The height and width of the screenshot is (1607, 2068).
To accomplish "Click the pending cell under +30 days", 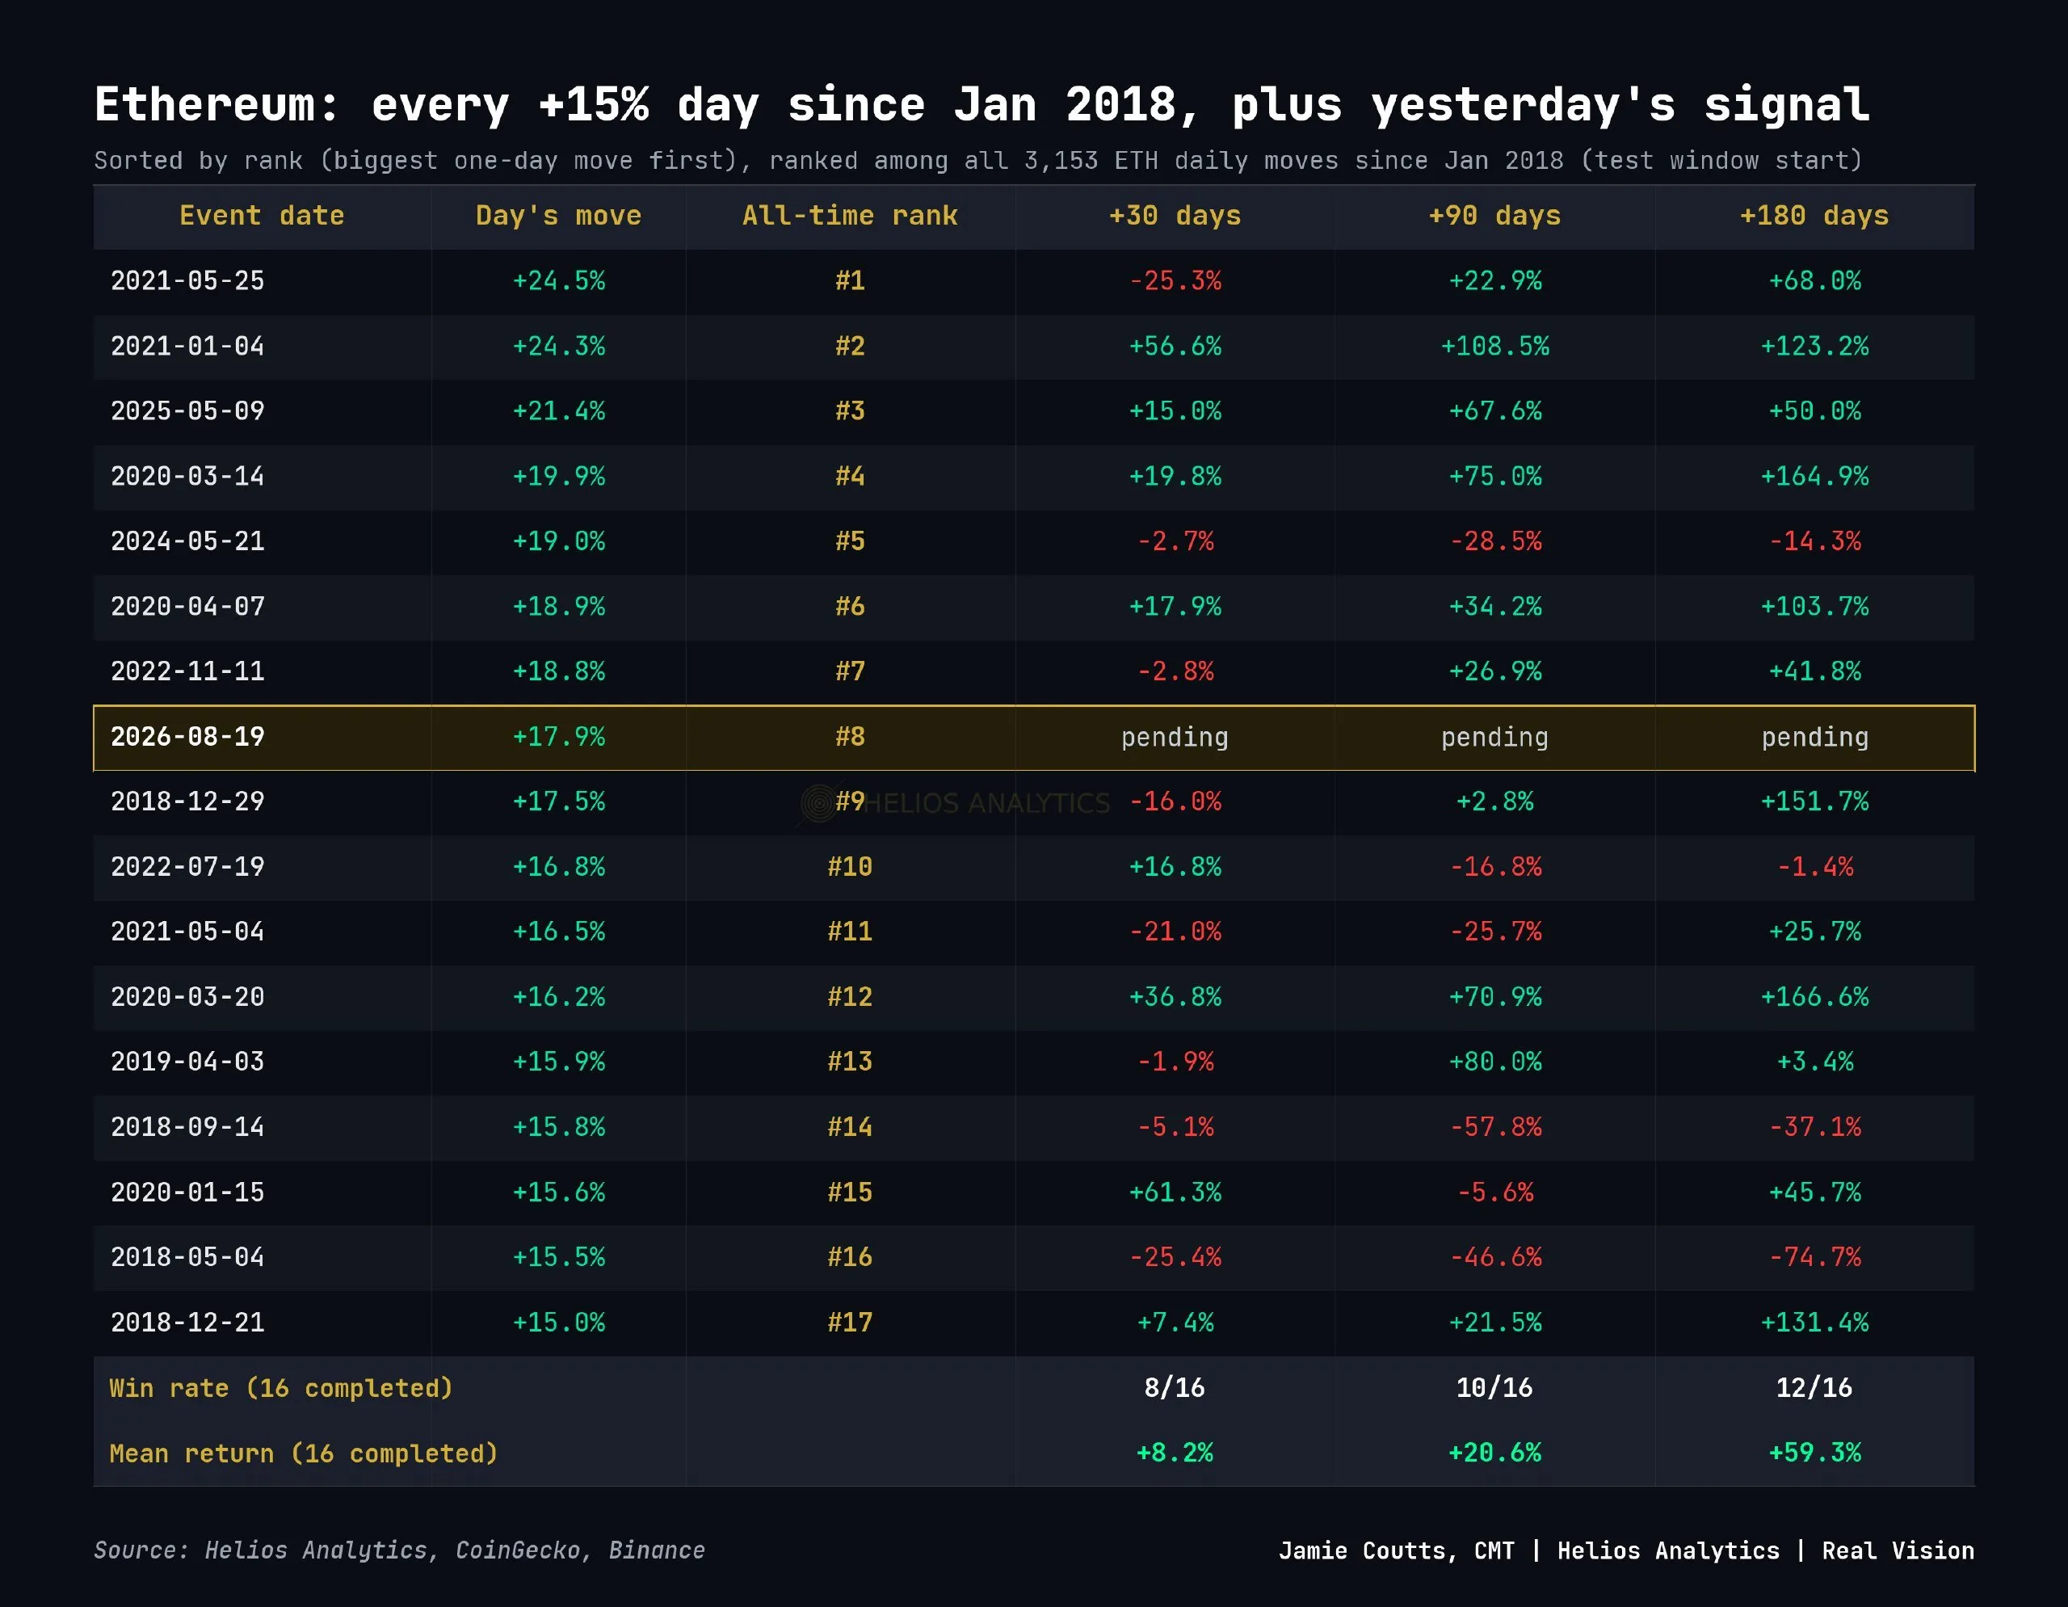I will point(1174,738).
